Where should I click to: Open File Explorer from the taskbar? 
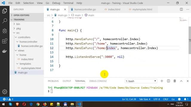pyautogui.click(x=72, y=104)
